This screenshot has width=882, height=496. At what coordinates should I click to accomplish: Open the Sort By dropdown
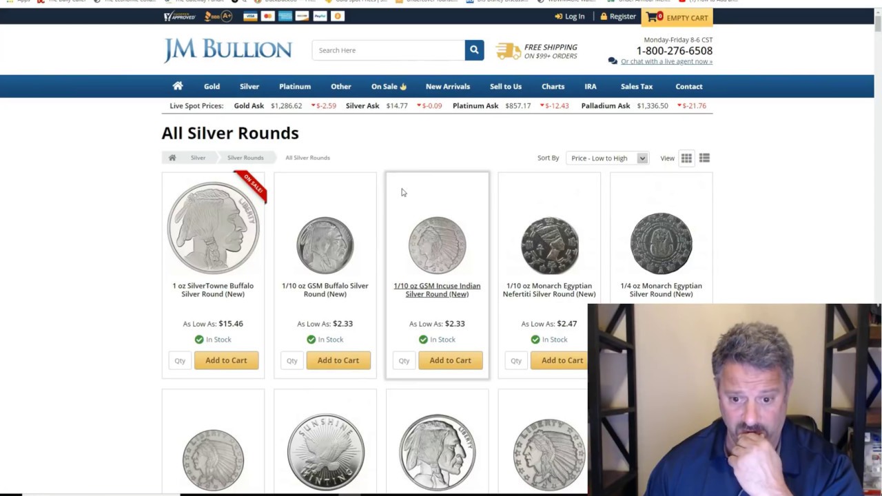[x=607, y=158]
